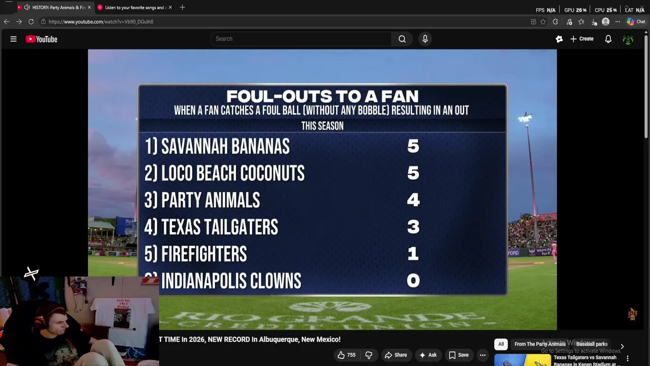
Task: Click the Create button
Action: click(581, 39)
